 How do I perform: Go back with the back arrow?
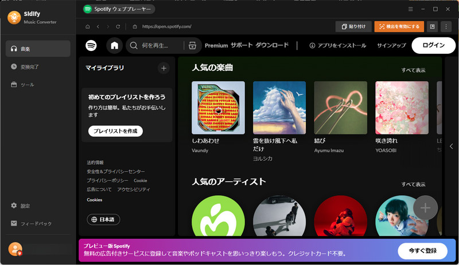click(98, 26)
